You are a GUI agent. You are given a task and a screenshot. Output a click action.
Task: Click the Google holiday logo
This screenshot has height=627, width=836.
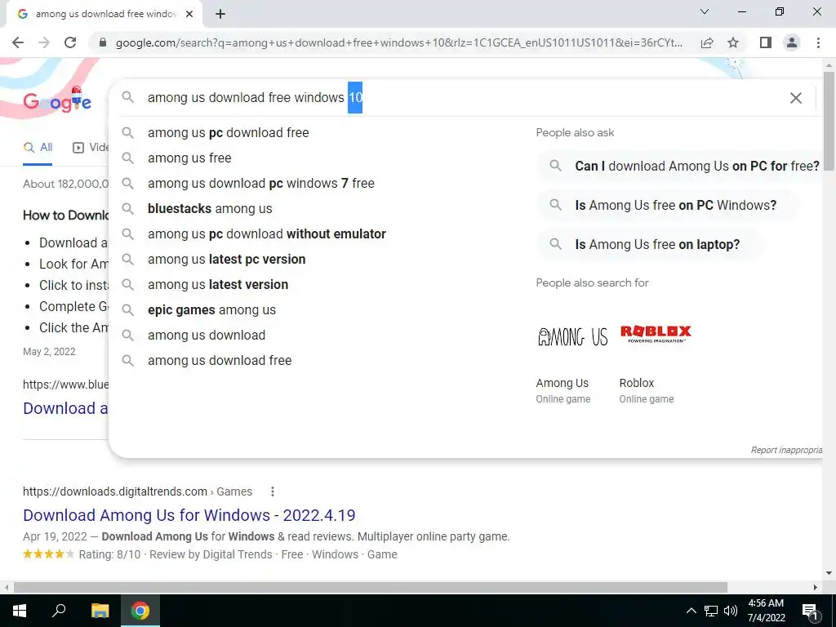(x=58, y=100)
